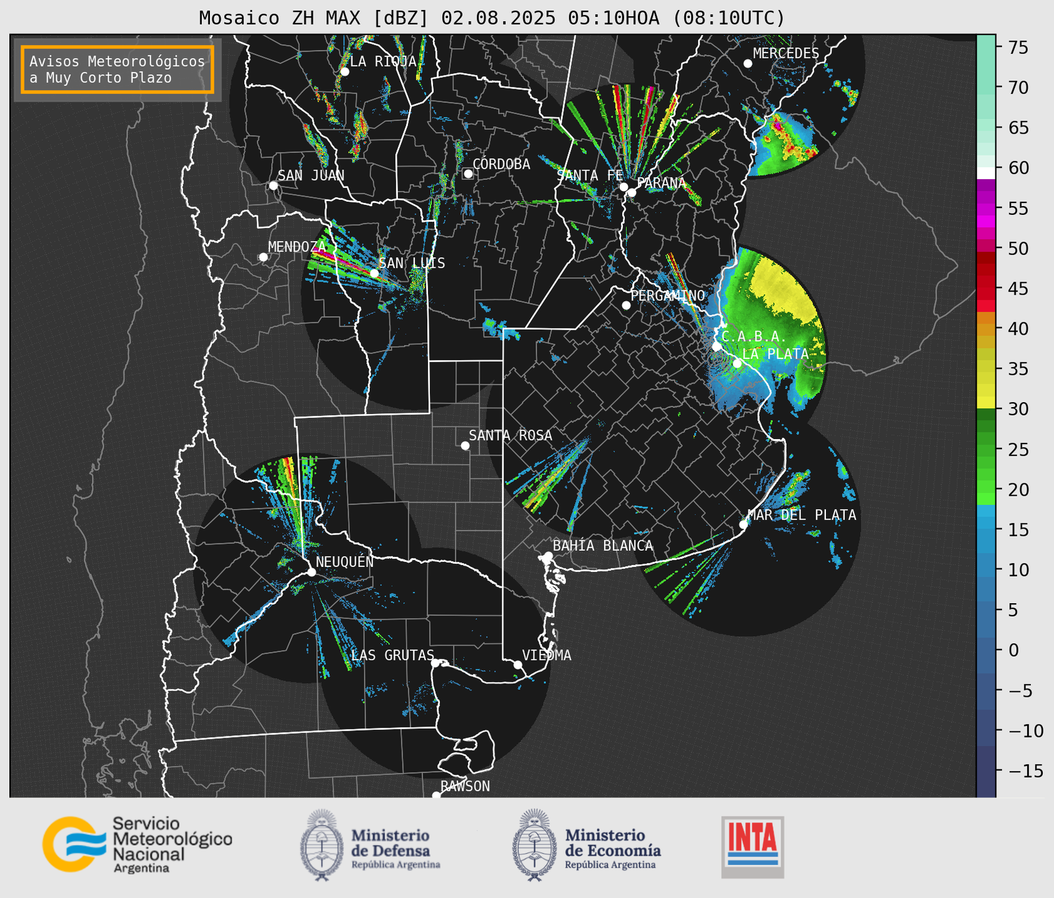Click the MERCEDES label text
This screenshot has height=898, width=1054.
tap(786, 54)
